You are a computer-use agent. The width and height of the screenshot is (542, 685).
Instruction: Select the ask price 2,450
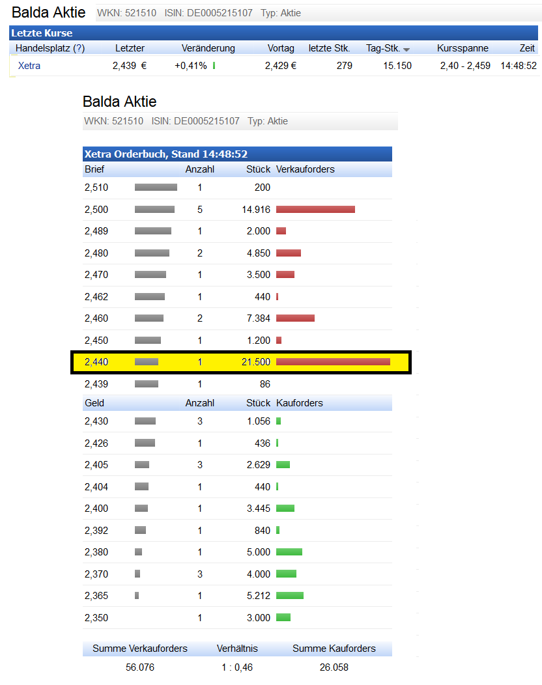click(x=96, y=341)
